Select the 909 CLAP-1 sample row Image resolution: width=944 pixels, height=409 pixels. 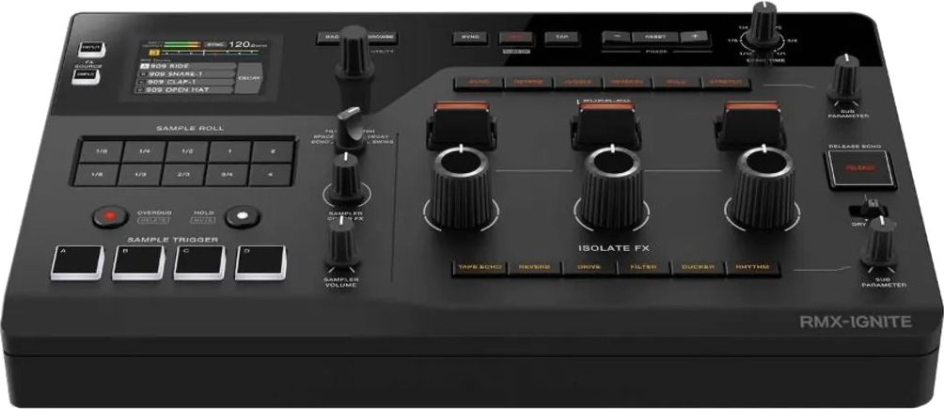[x=183, y=81]
